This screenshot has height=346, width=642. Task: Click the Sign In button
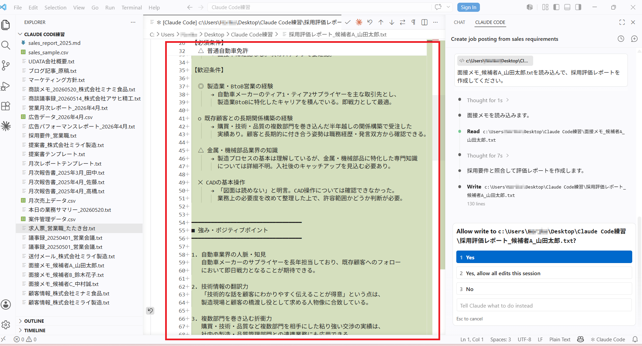468,7
